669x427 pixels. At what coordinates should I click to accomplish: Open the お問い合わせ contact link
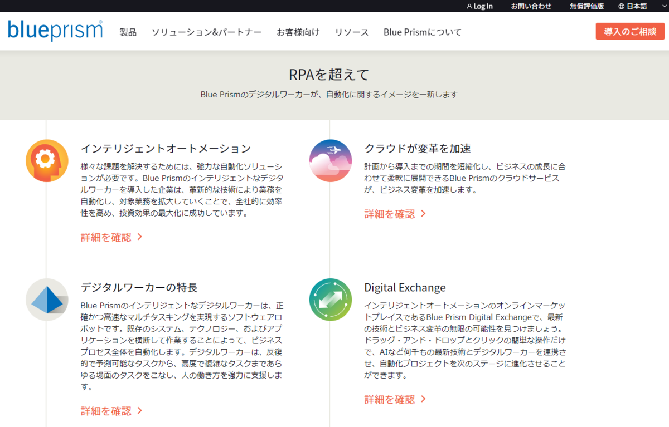click(x=531, y=6)
